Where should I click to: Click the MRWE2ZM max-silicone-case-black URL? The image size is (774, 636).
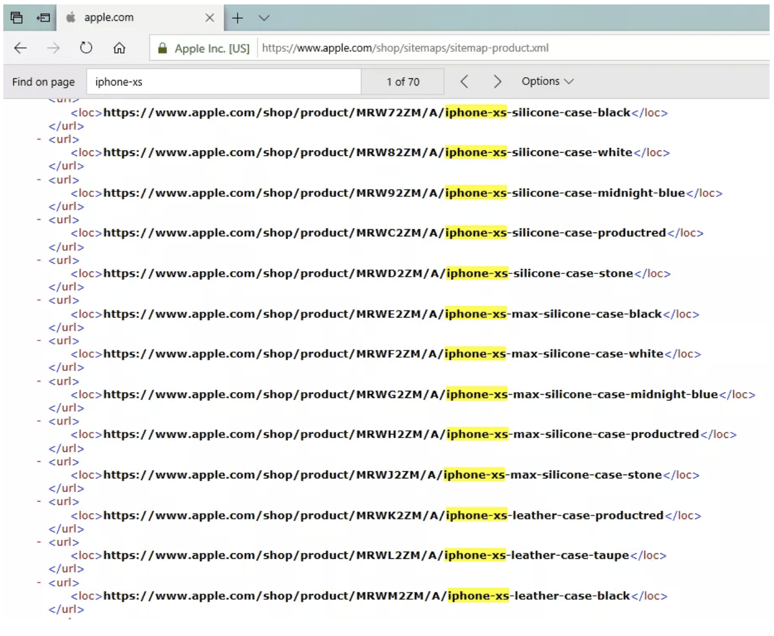[383, 314]
